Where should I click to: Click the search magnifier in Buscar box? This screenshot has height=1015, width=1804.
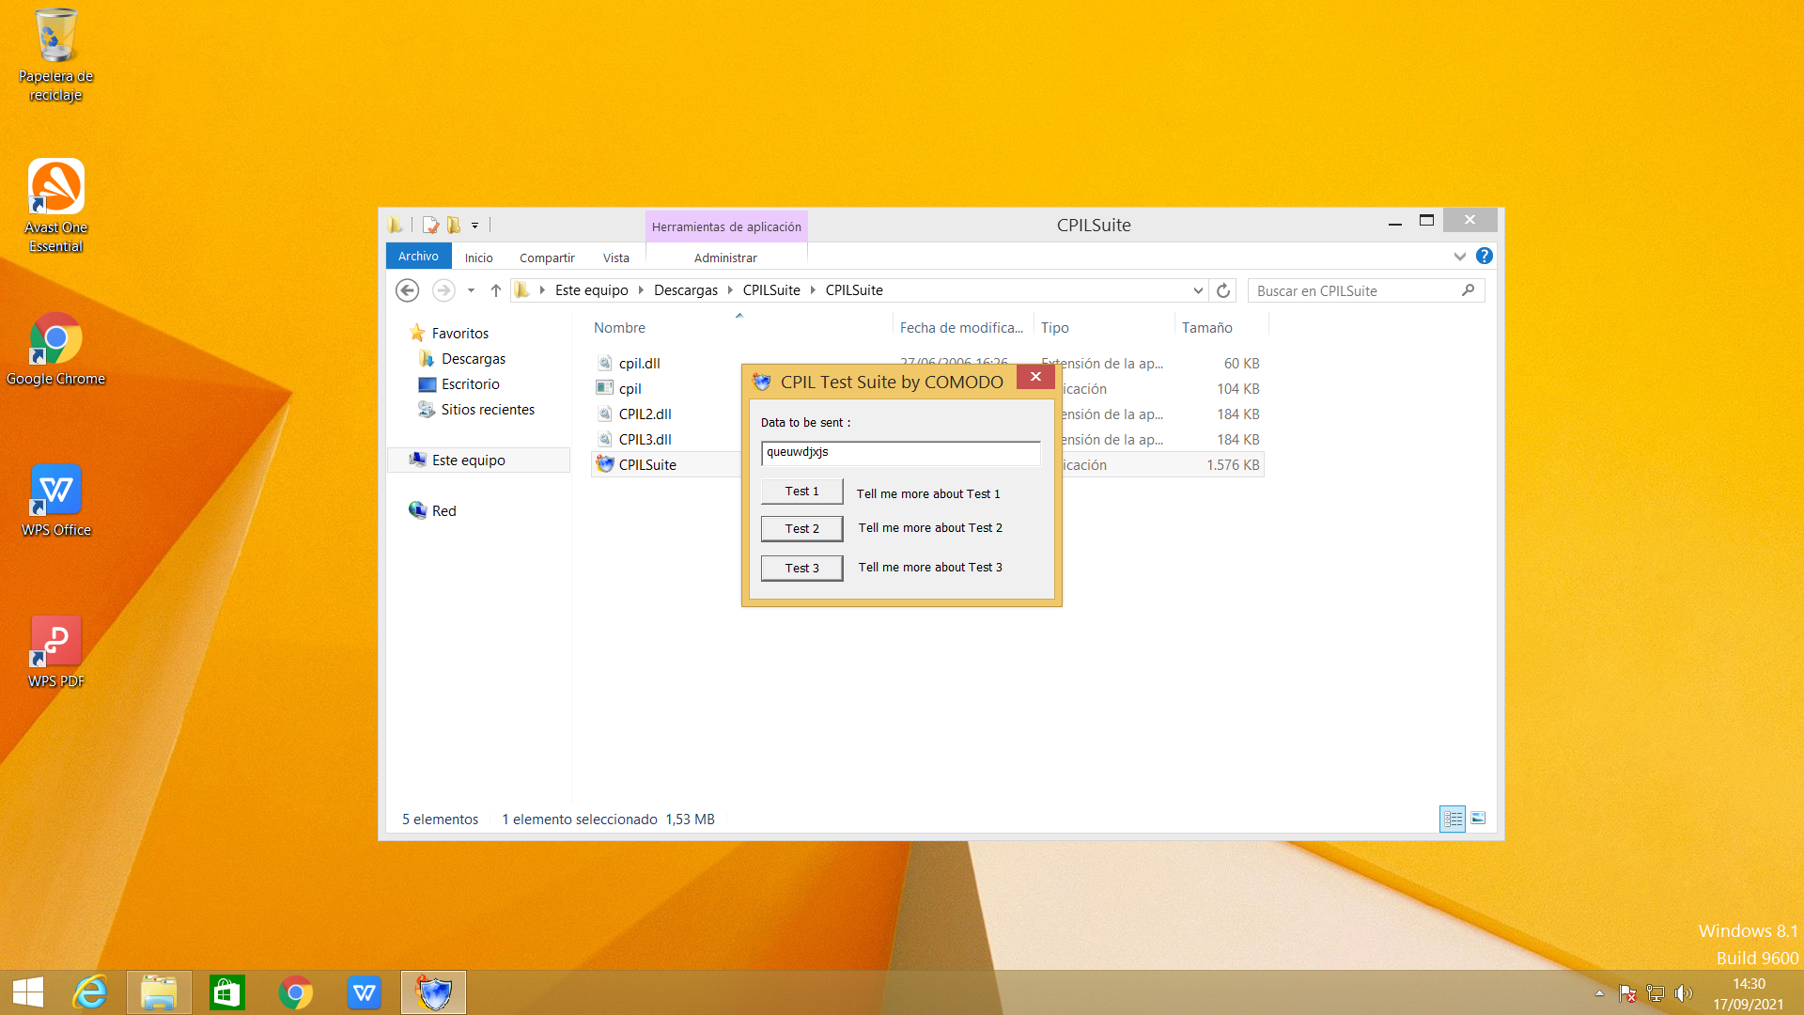click(1468, 290)
